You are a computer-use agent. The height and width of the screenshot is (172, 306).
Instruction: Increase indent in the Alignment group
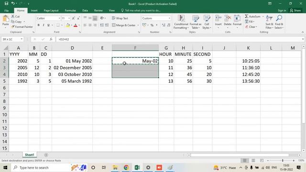[107, 25]
